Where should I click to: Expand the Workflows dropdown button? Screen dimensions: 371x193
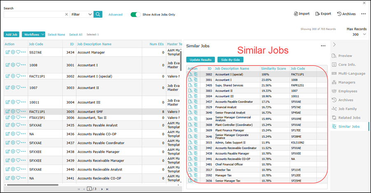(33, 35)
